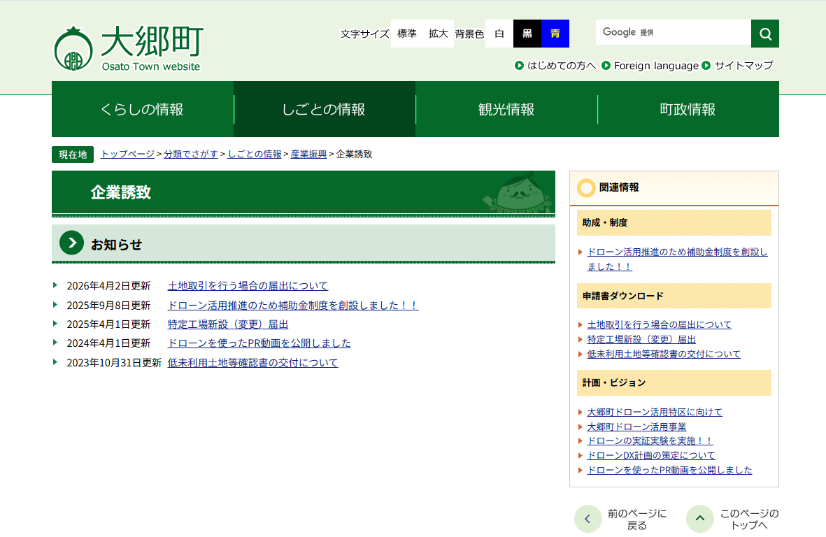Open the くらしの情報 menu
This screenshot has height=537, width=826.
pyautogui.click(x=143, y=109)
